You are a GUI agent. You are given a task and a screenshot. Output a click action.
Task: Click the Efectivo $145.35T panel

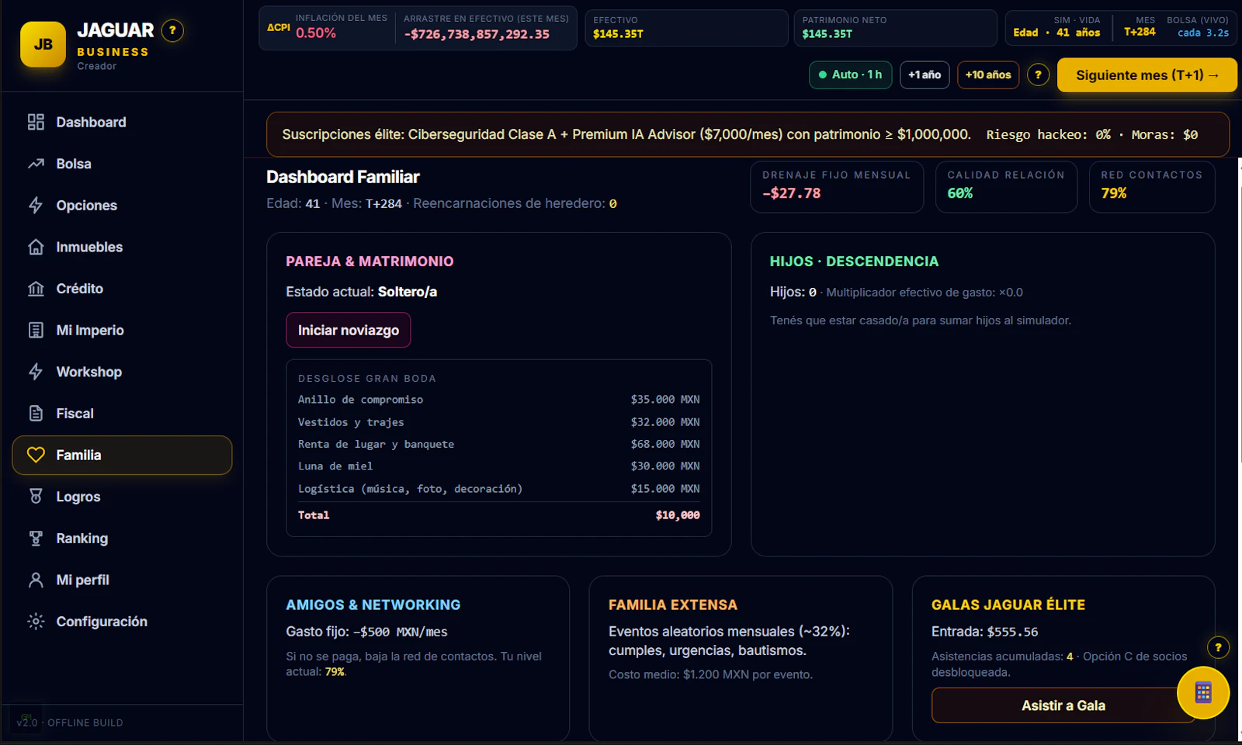point(686,28)
